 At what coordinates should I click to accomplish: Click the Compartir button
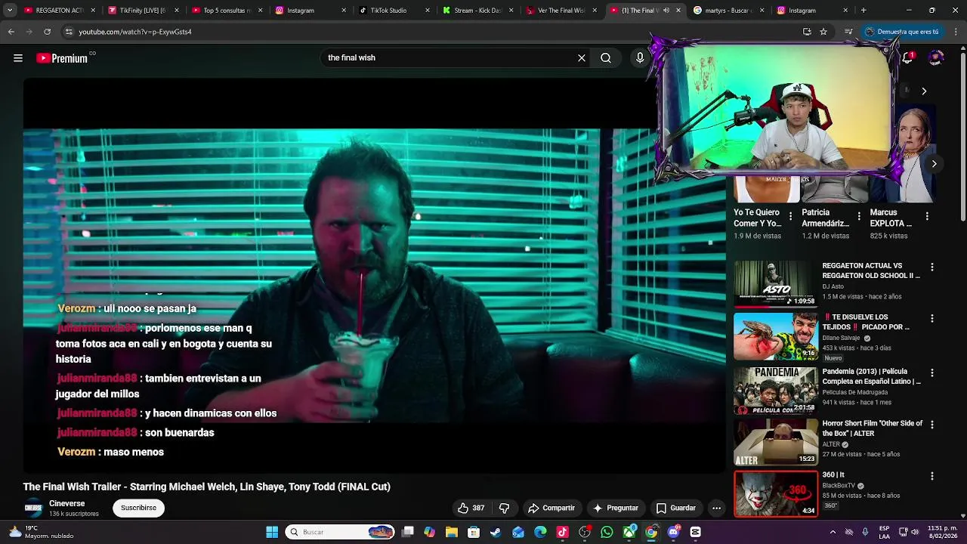pos(551,508)
